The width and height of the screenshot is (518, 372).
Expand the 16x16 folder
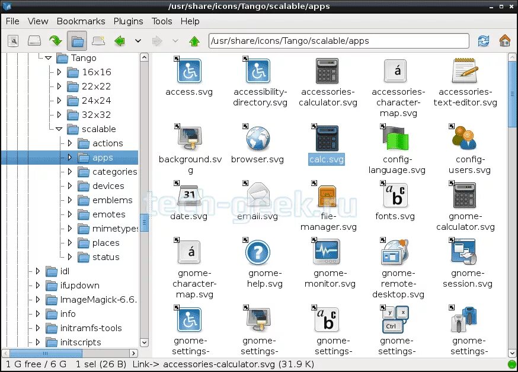coord(59,72)
